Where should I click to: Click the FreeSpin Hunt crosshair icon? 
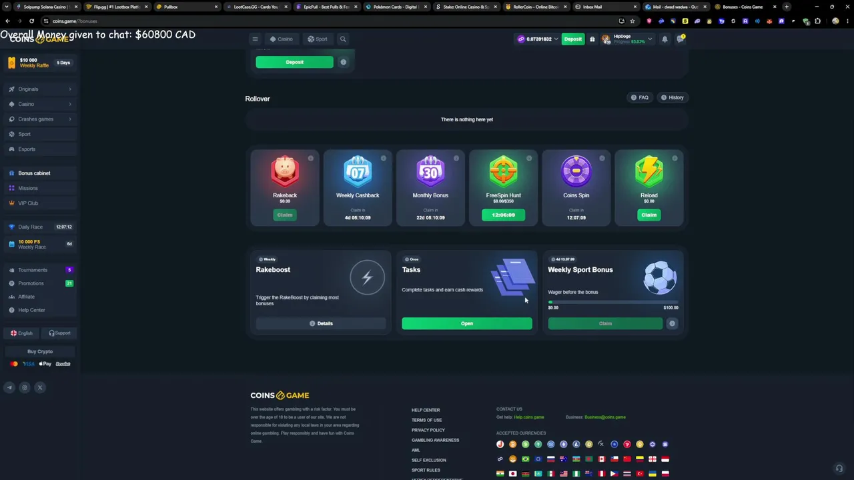[503, 171]
